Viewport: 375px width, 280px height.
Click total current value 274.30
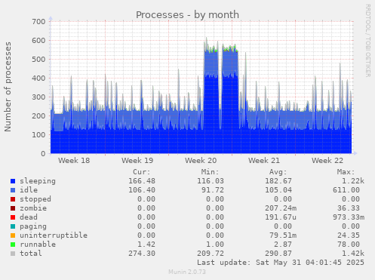142,254
